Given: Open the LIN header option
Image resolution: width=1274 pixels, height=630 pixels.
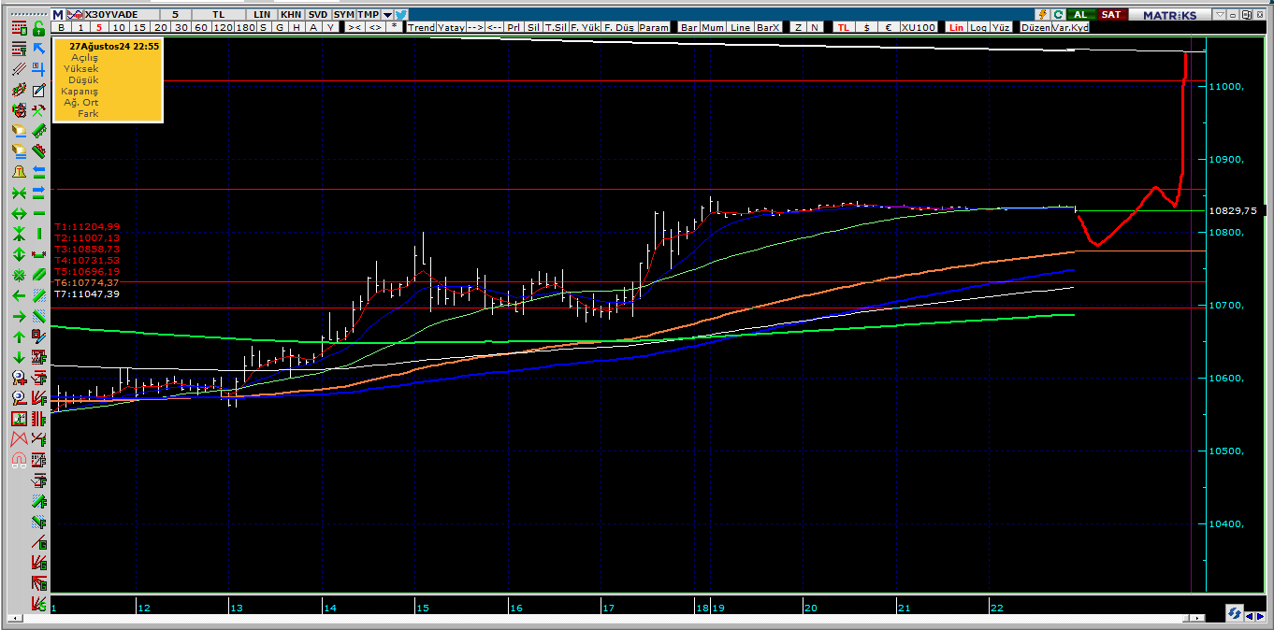Looking at the screenshot, I should pos(261,14).
